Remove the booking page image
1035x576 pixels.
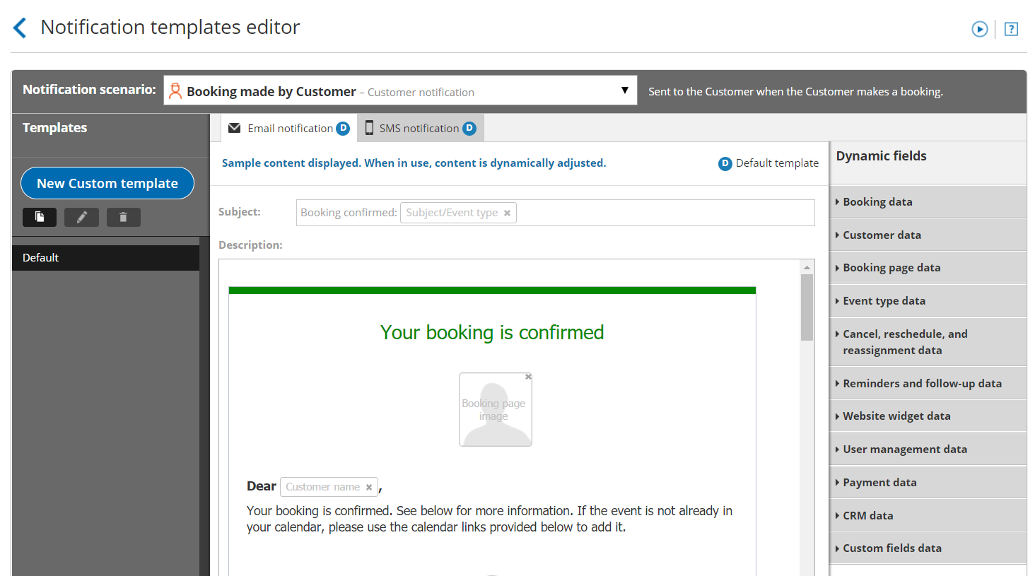coord(528,377)
